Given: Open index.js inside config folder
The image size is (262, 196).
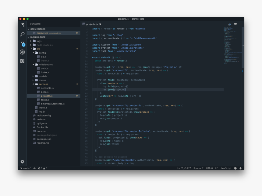Looking at the screenshot, I should pyautogui.click(x=54, y=61).
